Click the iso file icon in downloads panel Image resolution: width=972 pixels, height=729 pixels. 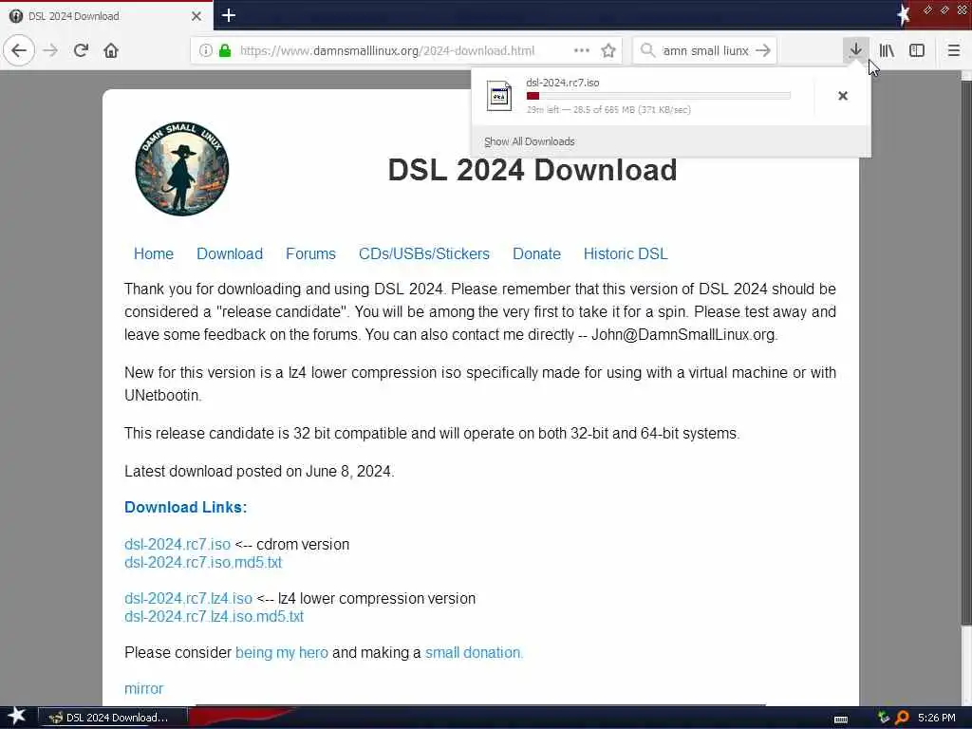(499, 96)
